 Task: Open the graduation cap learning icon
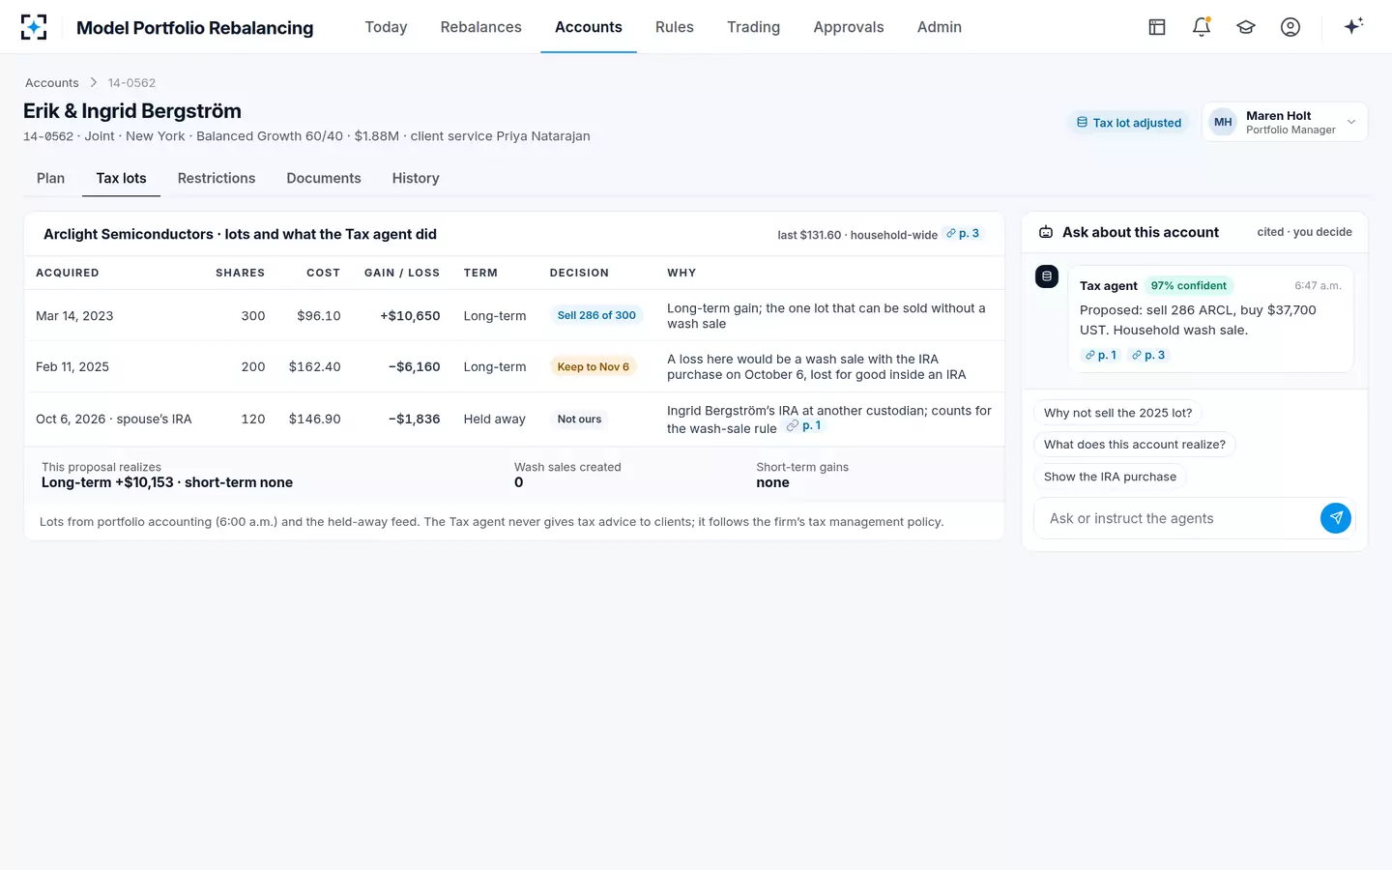click(1246, 27)
